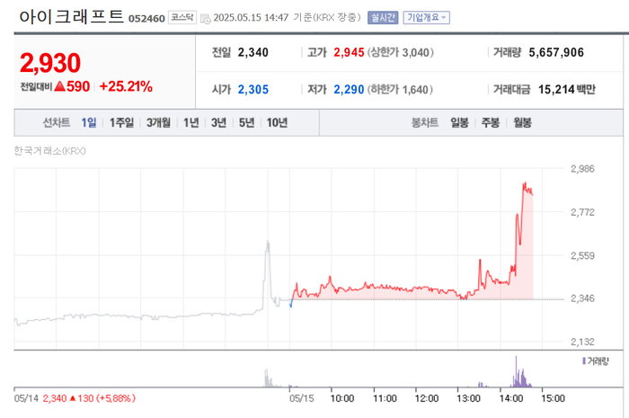
Task: Click the 하한가 1,640 lower limit text
Action: tap(400, 90)
